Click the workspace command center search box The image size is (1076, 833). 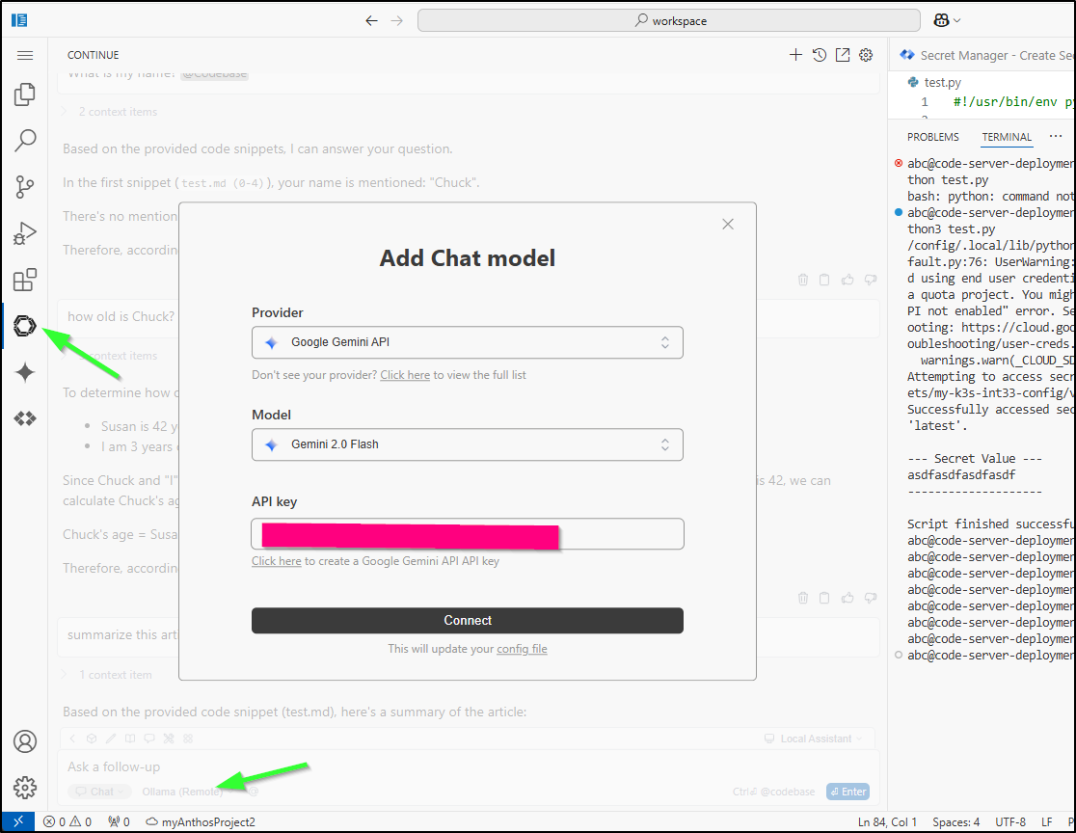(x=668, y=20)
